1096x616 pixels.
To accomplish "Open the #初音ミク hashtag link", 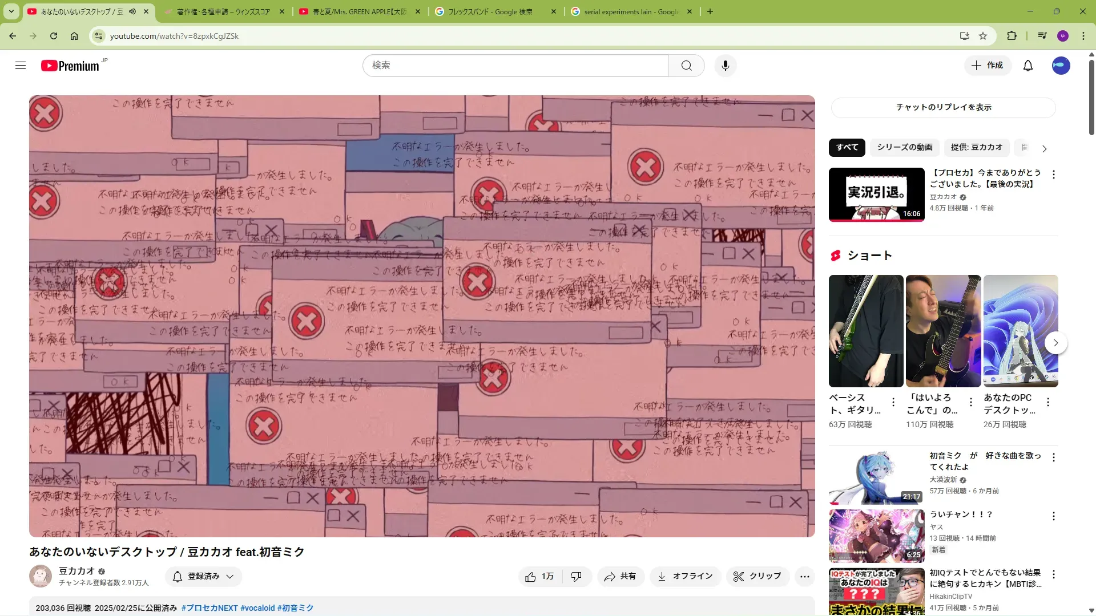I will click(295, 608).
